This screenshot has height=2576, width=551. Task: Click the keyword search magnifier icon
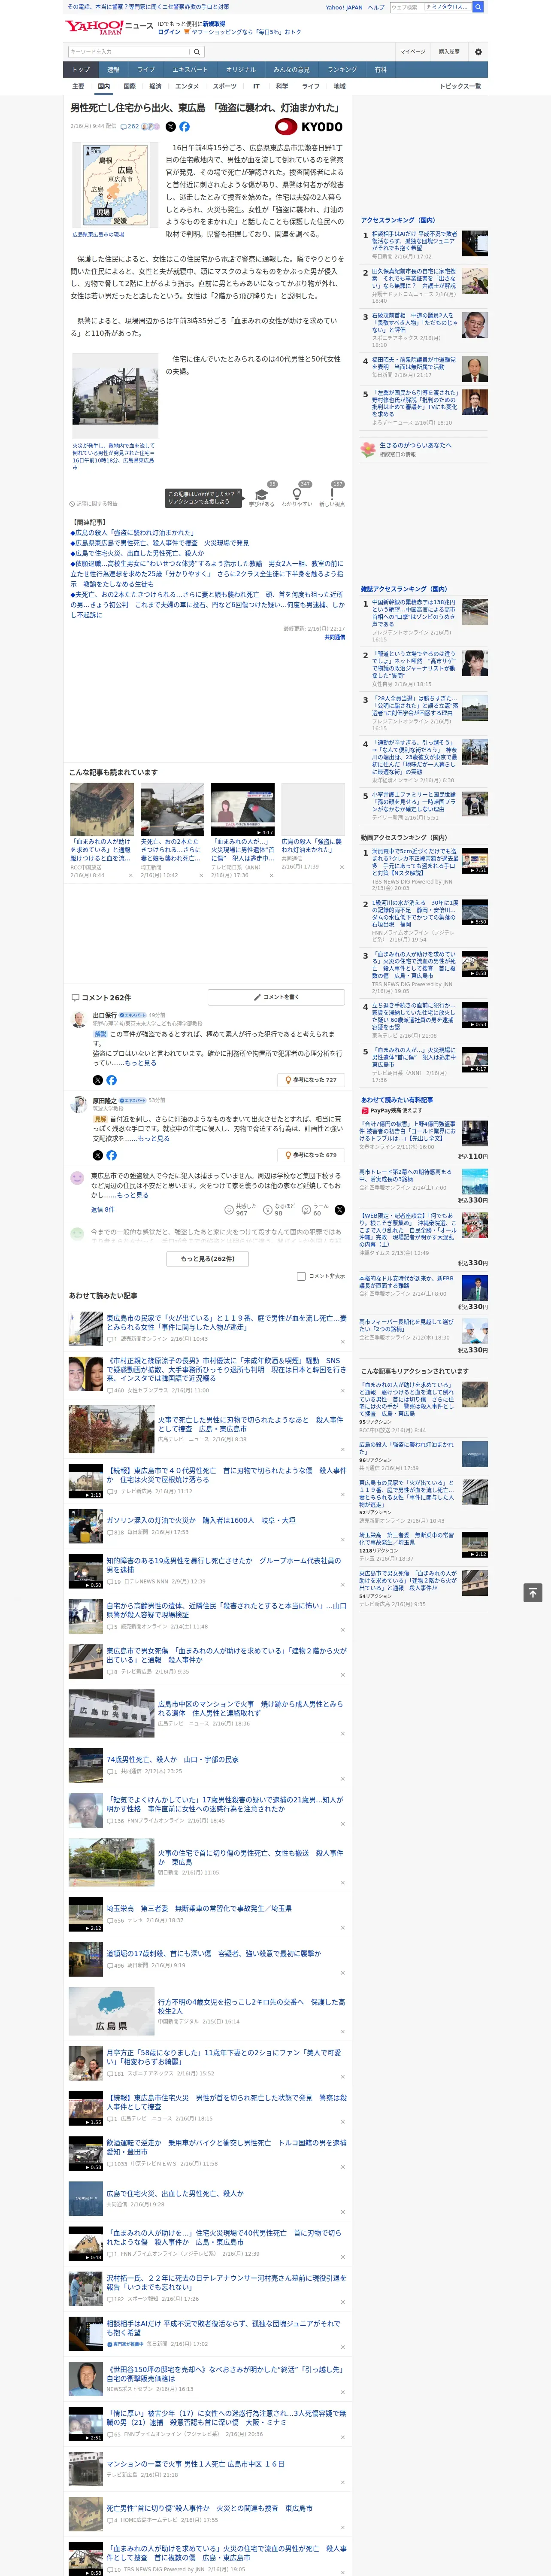tap(197, 52)
